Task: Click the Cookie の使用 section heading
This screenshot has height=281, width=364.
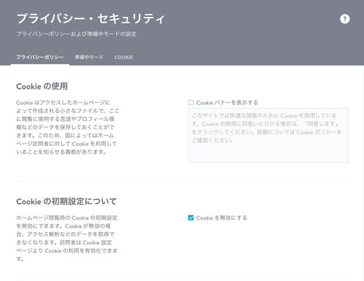Action: coord(42,86)
